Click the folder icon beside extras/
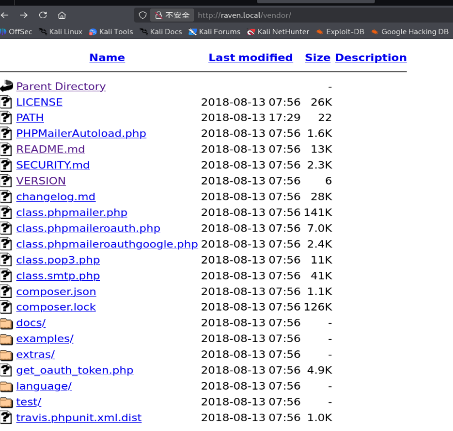This screenshot has height=431, width=453. (x=7, y=355)
